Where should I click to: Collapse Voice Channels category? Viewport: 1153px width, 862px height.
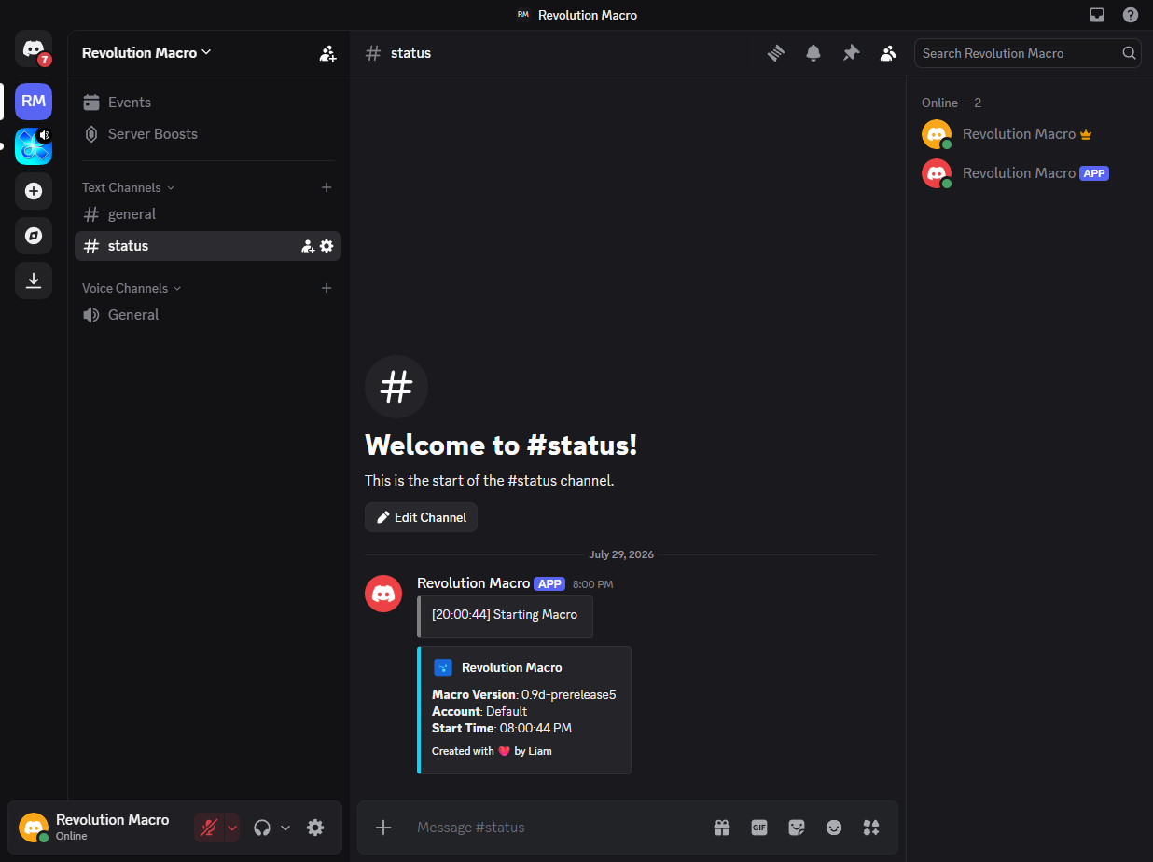[x=132, y=288]
